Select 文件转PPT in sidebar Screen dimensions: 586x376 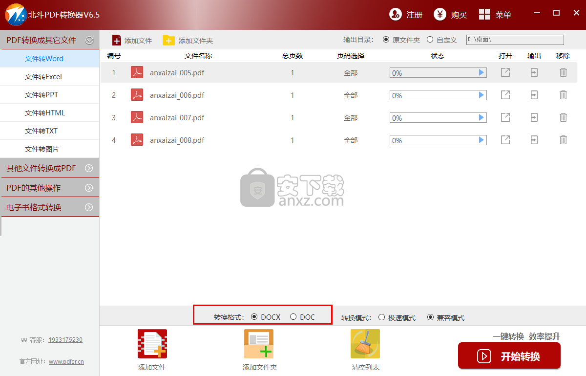tap(49, 95)
